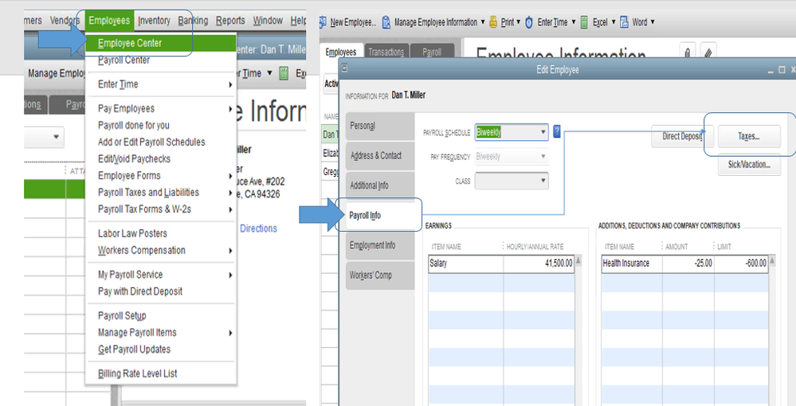Click the Directions link
The width and height of the screenshot is (796, 406).
(x=258, y=228)
